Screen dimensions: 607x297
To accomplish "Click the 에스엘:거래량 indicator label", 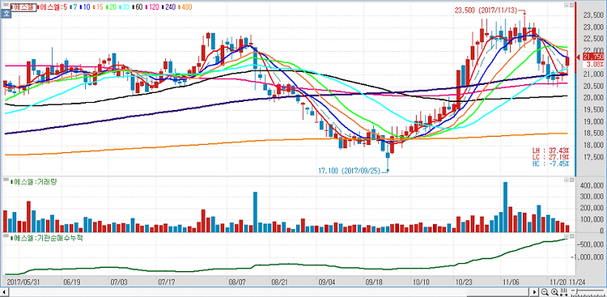I will tap(35, 181).
